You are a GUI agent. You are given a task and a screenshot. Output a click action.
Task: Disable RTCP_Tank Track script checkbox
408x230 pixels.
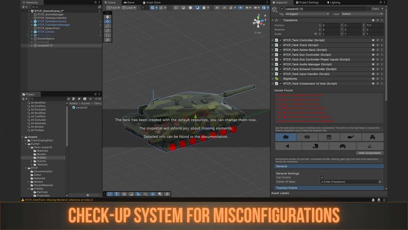pos(280,45)
